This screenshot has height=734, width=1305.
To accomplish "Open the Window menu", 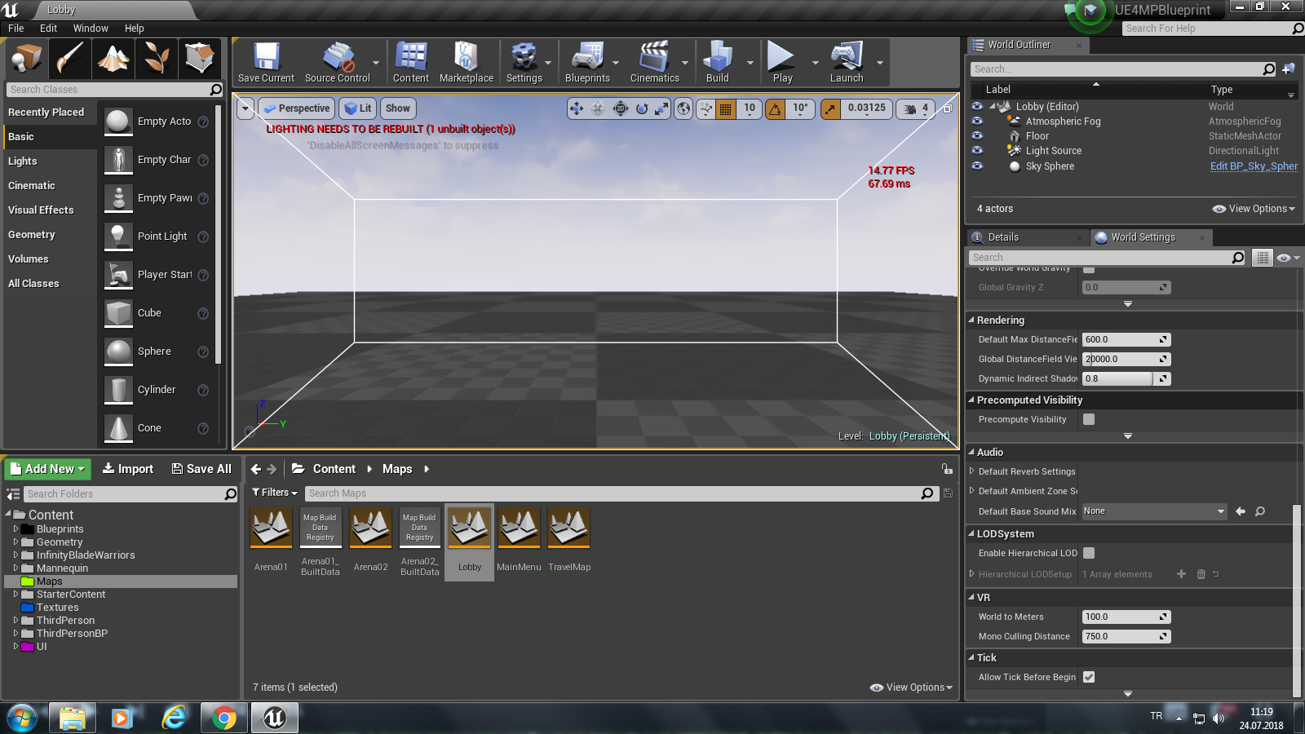I will tap(91, 28).
